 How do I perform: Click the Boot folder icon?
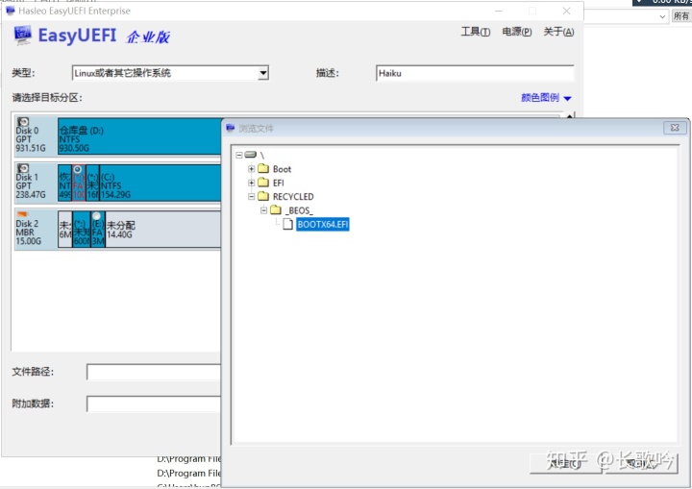263,168
